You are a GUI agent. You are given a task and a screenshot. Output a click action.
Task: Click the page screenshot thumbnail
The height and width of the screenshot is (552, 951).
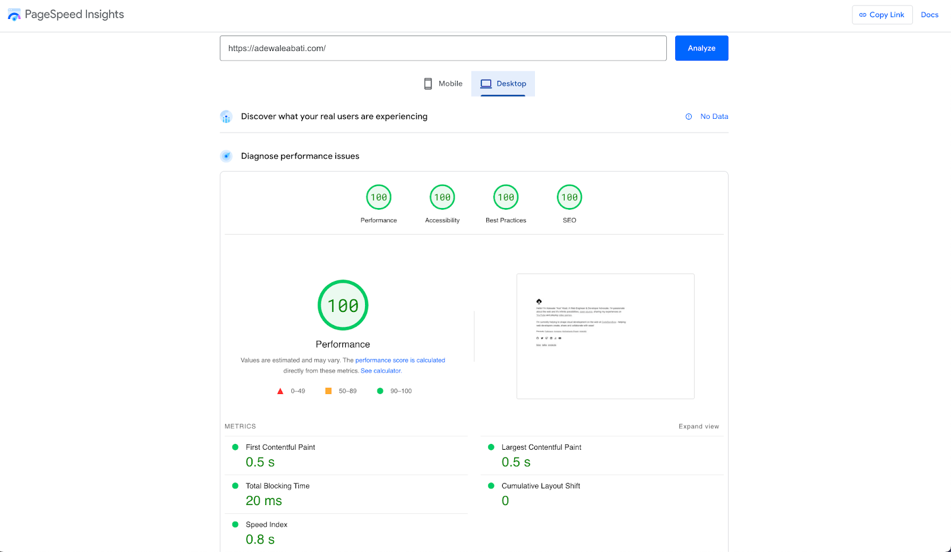point(606,336)
